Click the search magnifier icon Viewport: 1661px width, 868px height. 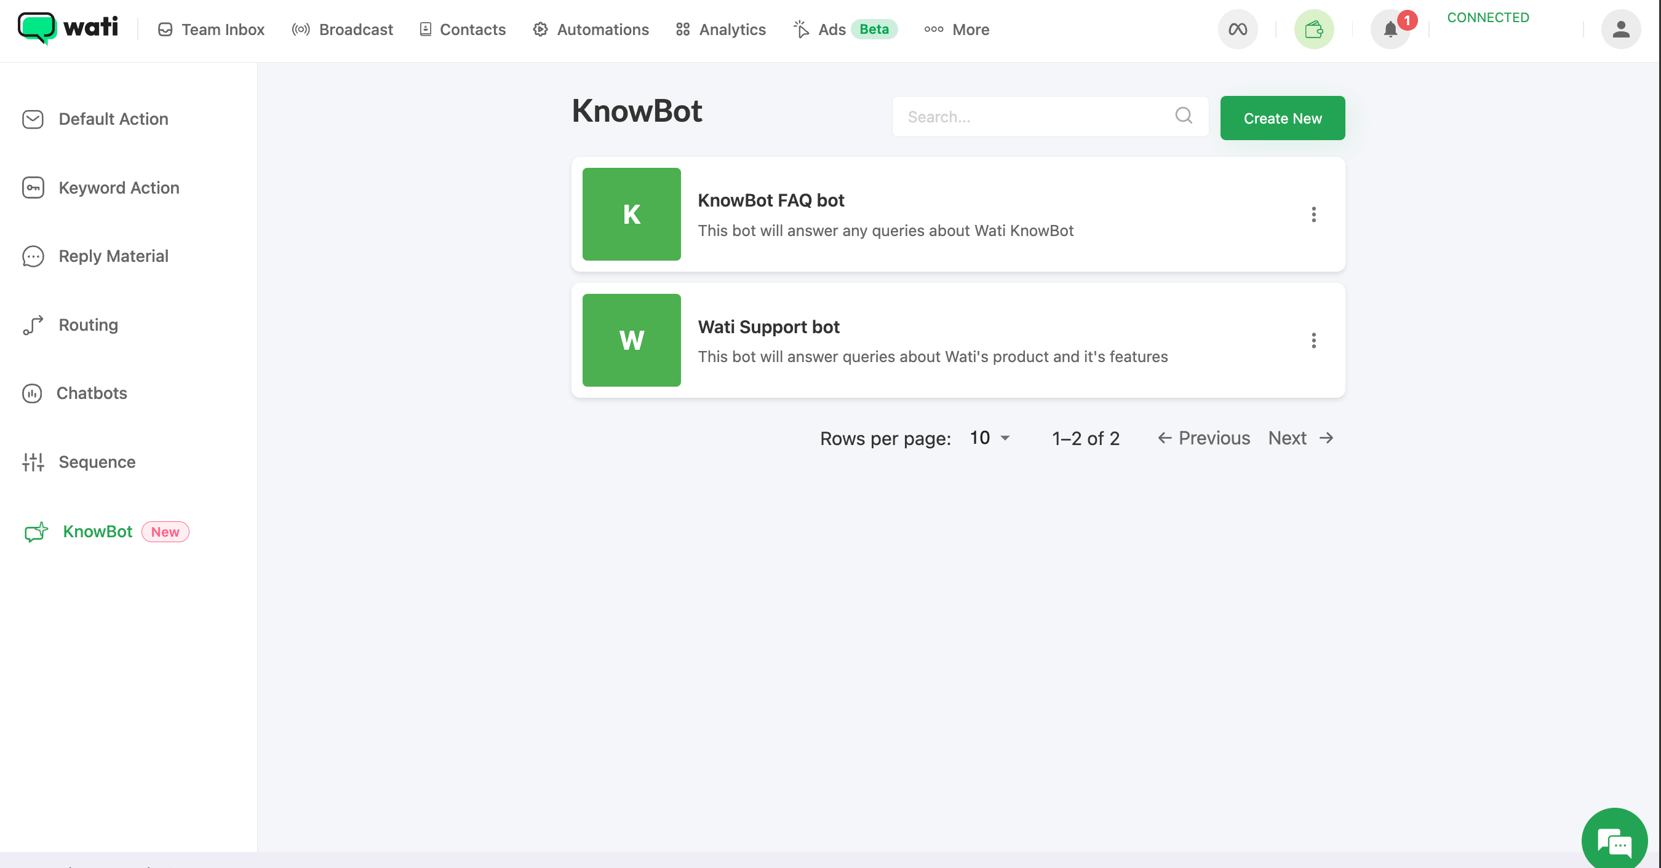[1183, 116]
